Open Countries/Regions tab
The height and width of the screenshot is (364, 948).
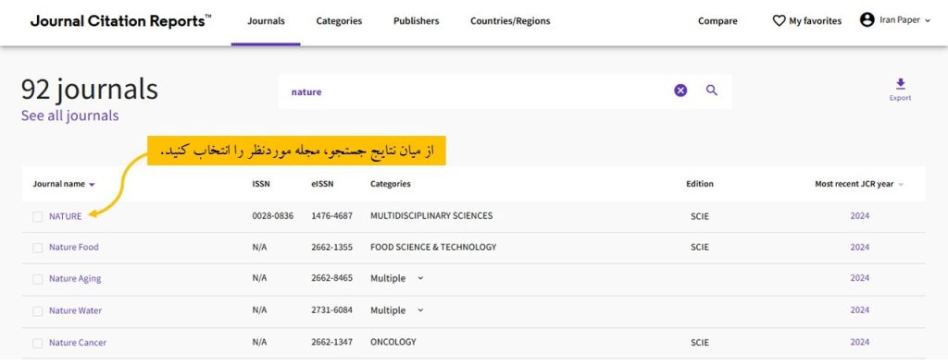coord(510,21)
